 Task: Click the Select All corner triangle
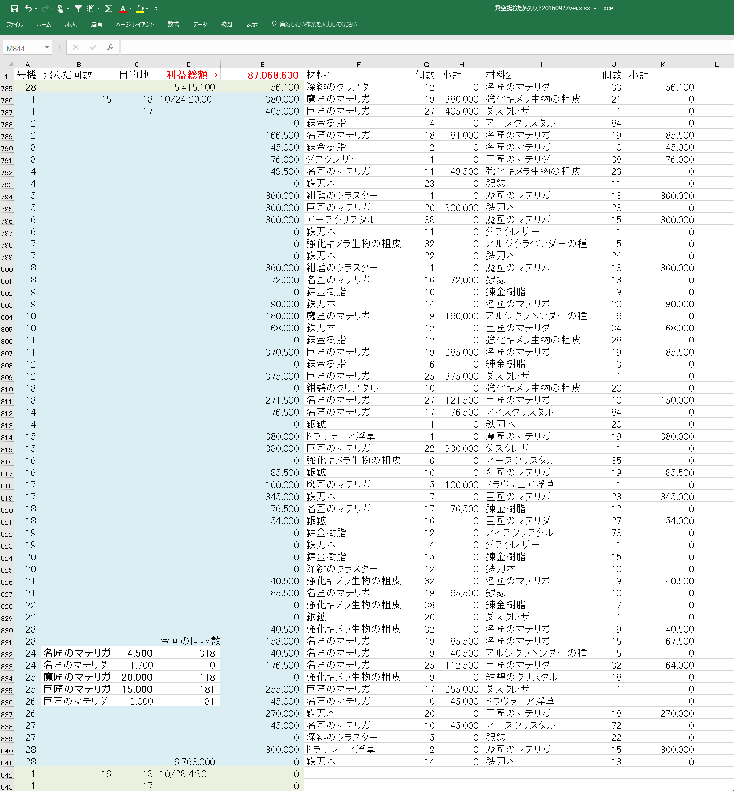(x=9, y=64)
